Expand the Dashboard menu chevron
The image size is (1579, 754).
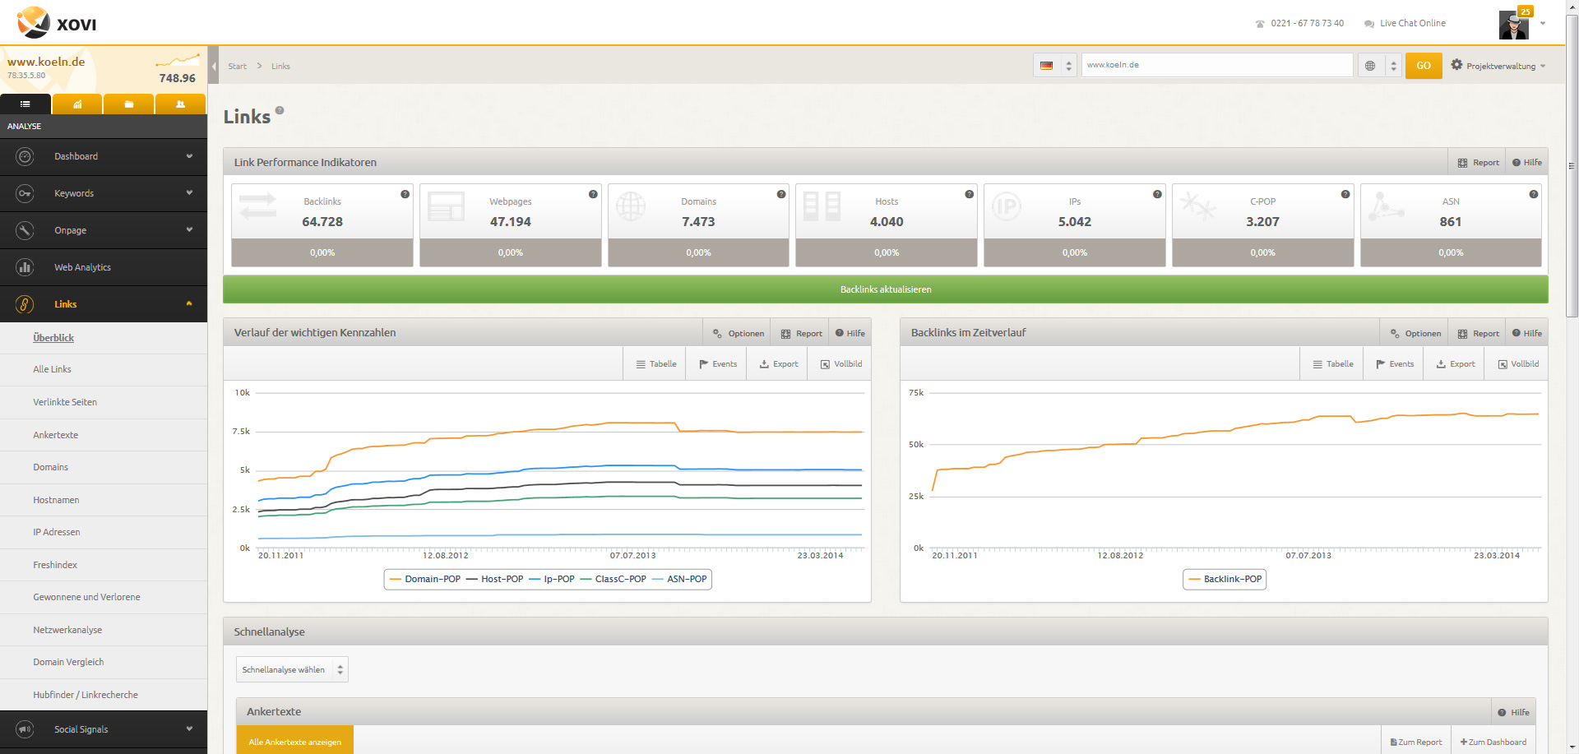tap(189, 156)
